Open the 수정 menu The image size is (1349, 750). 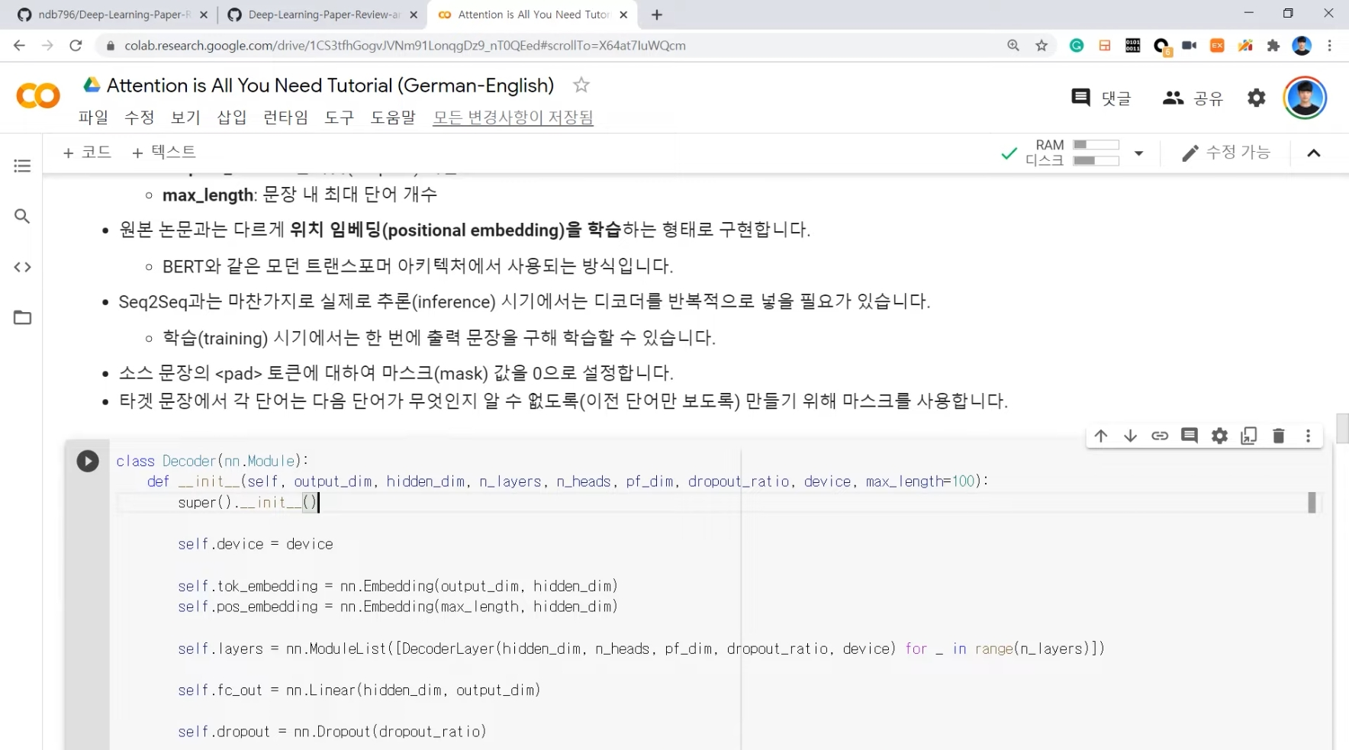point(140,117)
